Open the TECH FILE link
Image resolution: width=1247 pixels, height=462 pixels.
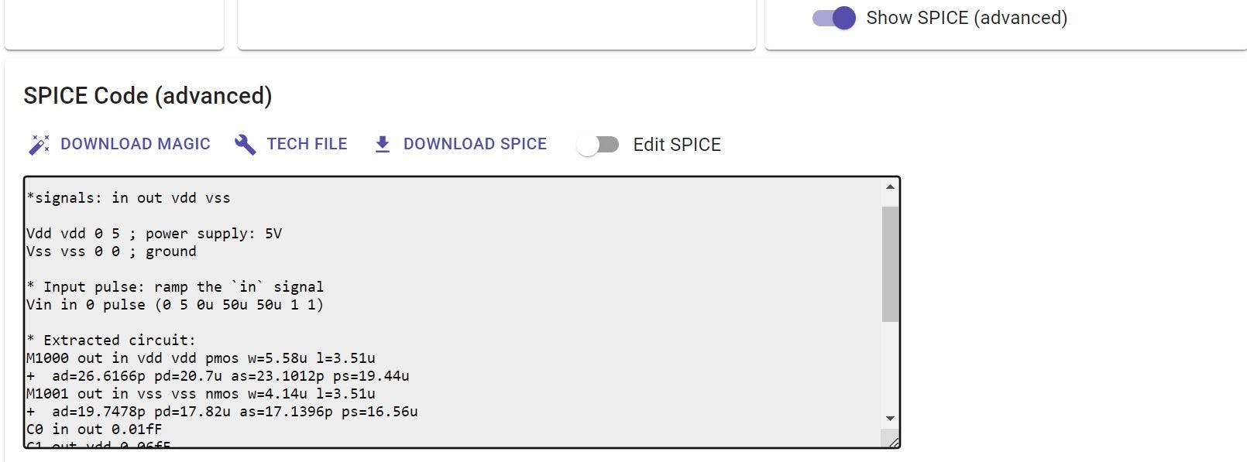click(x=307, y=144)
